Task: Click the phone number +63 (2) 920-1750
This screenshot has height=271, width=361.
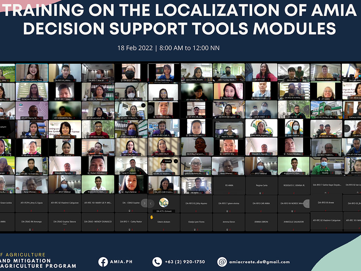Action: point(185,262)
